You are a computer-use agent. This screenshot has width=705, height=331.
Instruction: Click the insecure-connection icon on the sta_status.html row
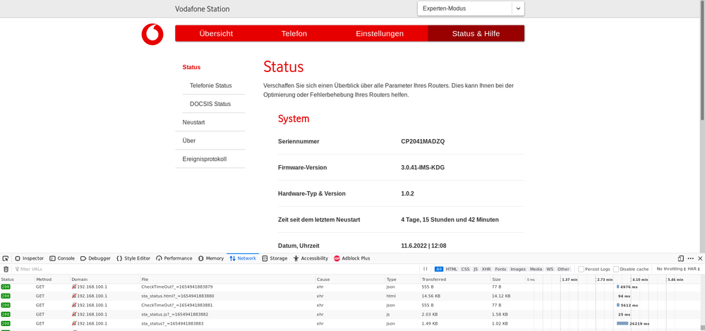pos(73,296)
